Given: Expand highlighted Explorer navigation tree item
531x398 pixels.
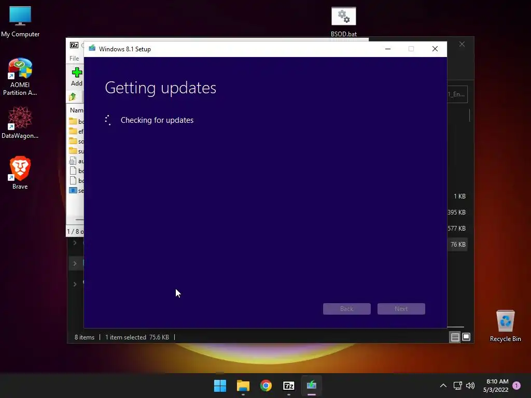Looking at the screenshot, I should pos(75,263).
